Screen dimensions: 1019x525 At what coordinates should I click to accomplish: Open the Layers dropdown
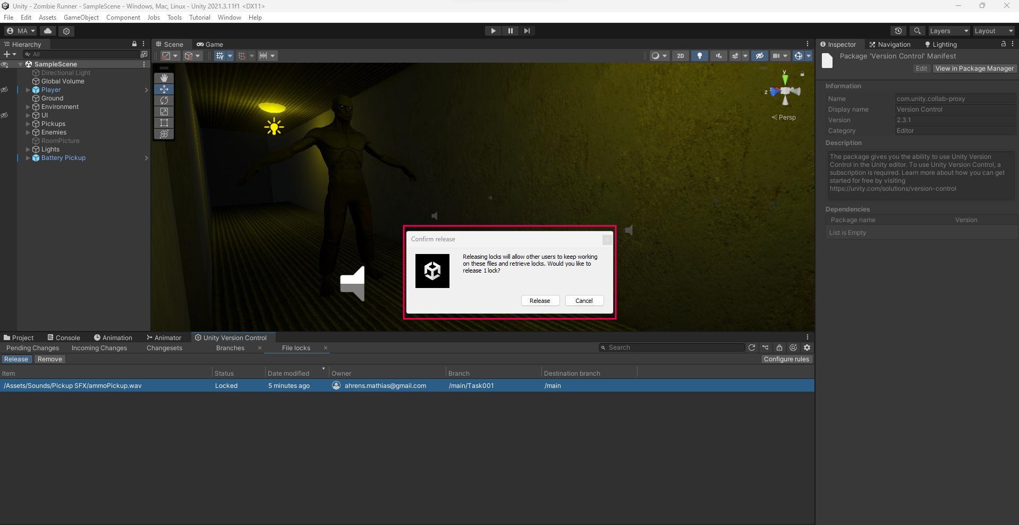coord(948,31)
